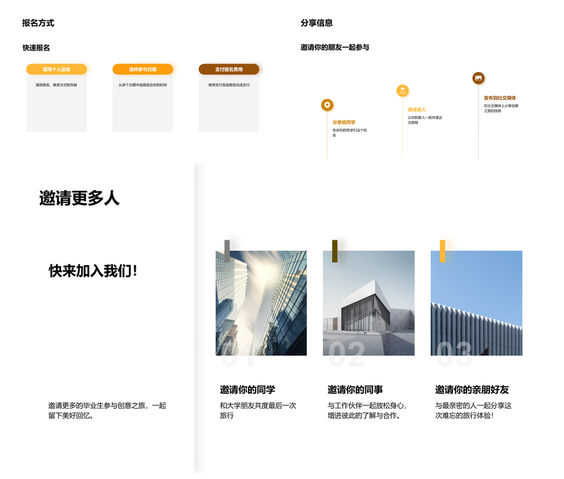564x479 pixels.
Task: Open the glass skyscraper photo
Action: tap(261, 303)
